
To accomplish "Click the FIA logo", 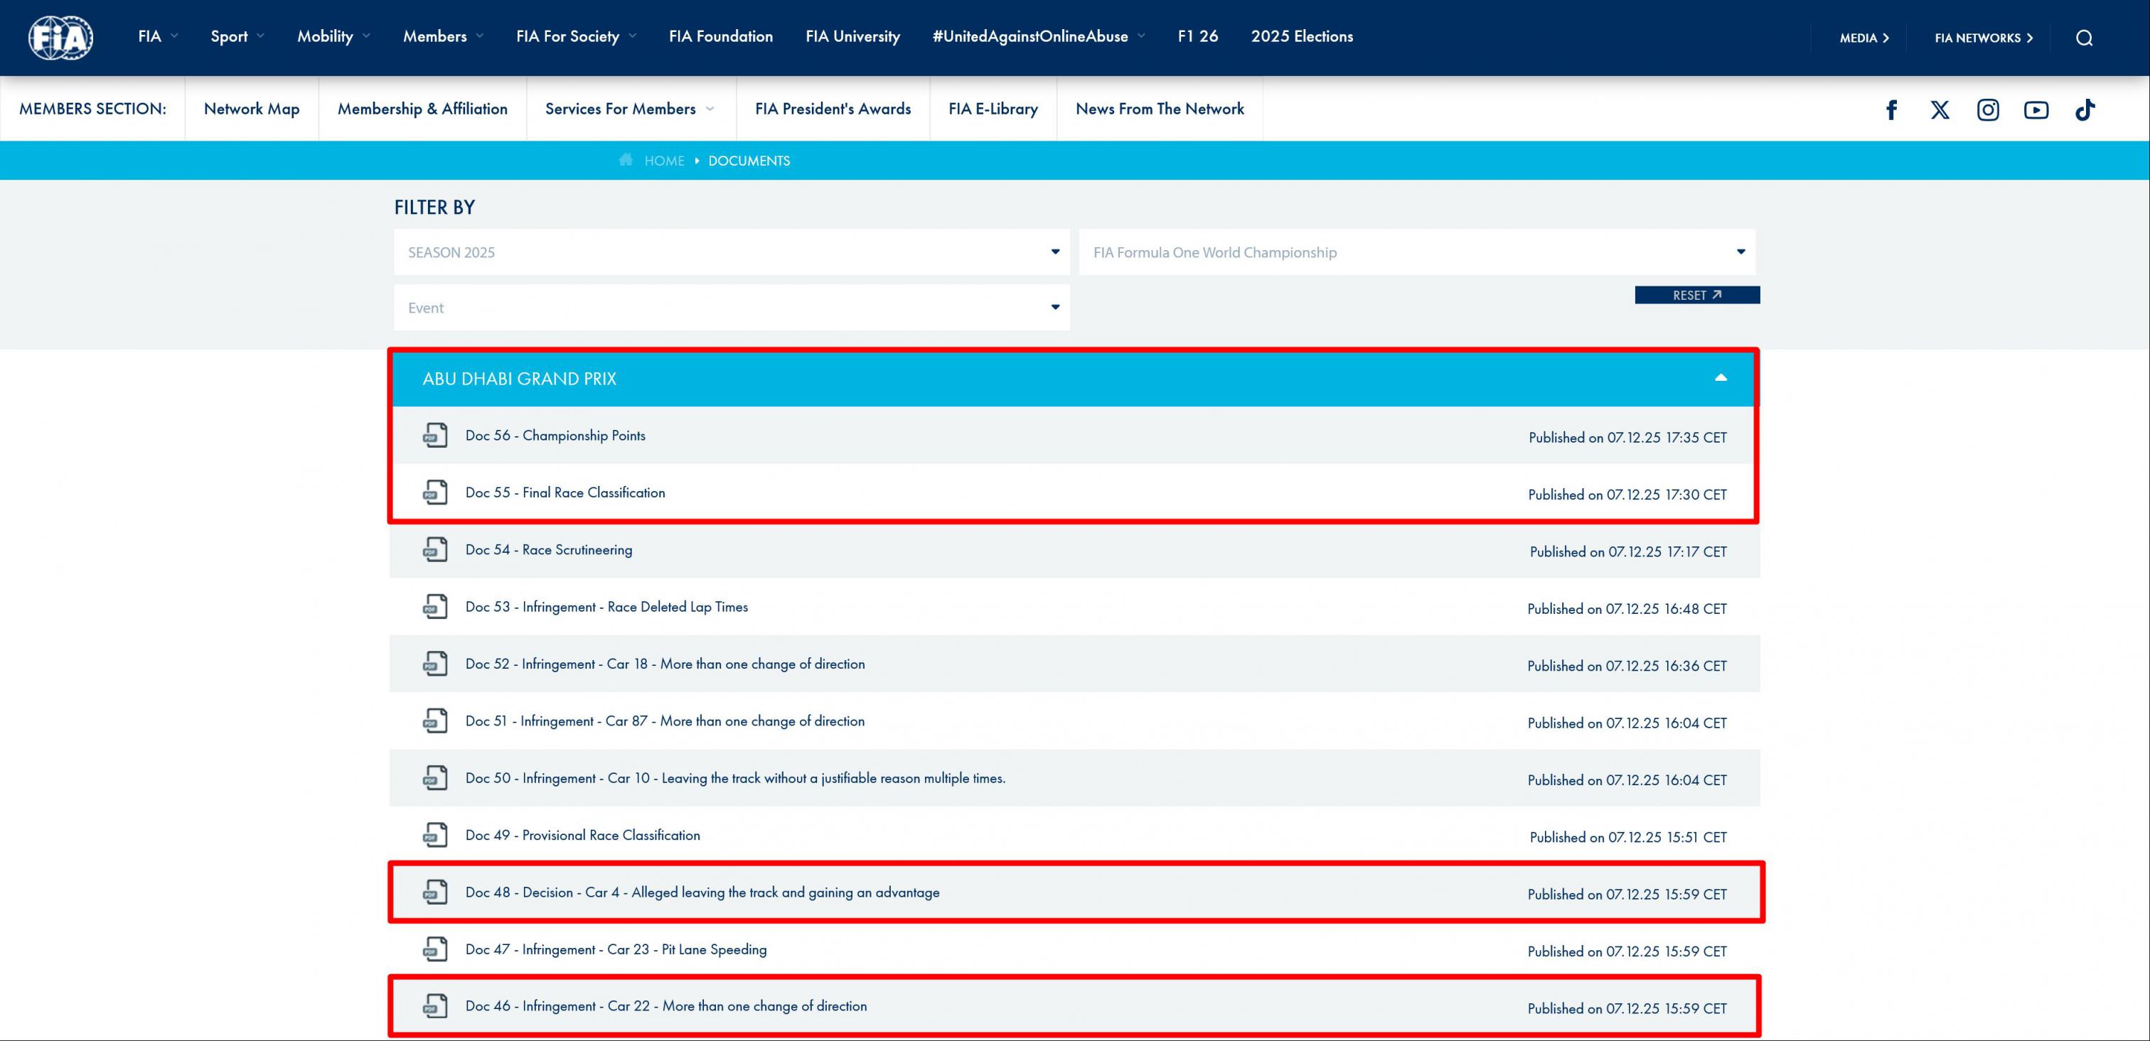I will pyautogui.click(x=61, y=38).
